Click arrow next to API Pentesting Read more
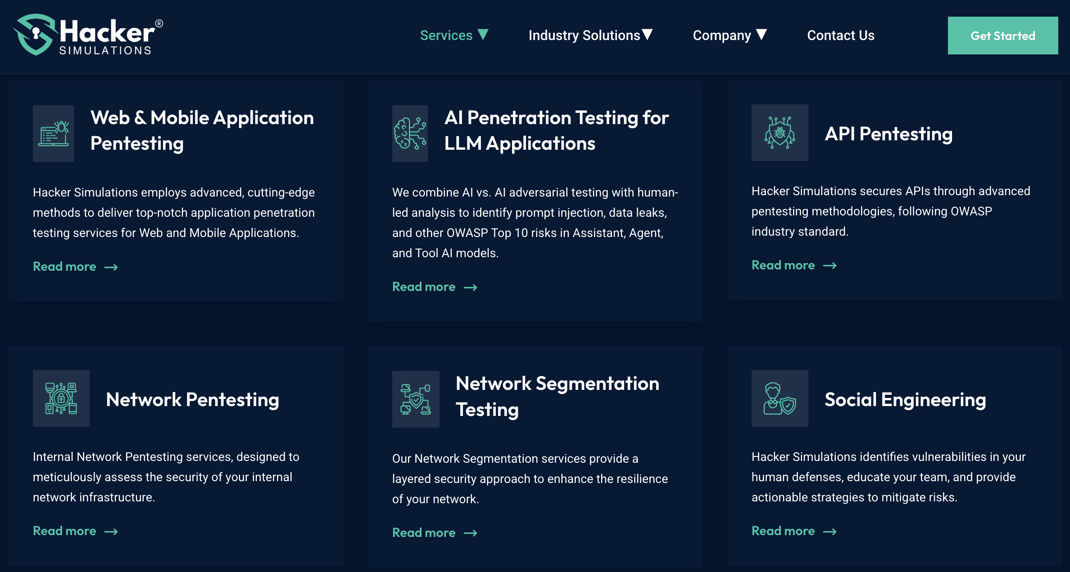The image size is (1070, 572). [830, 266]
